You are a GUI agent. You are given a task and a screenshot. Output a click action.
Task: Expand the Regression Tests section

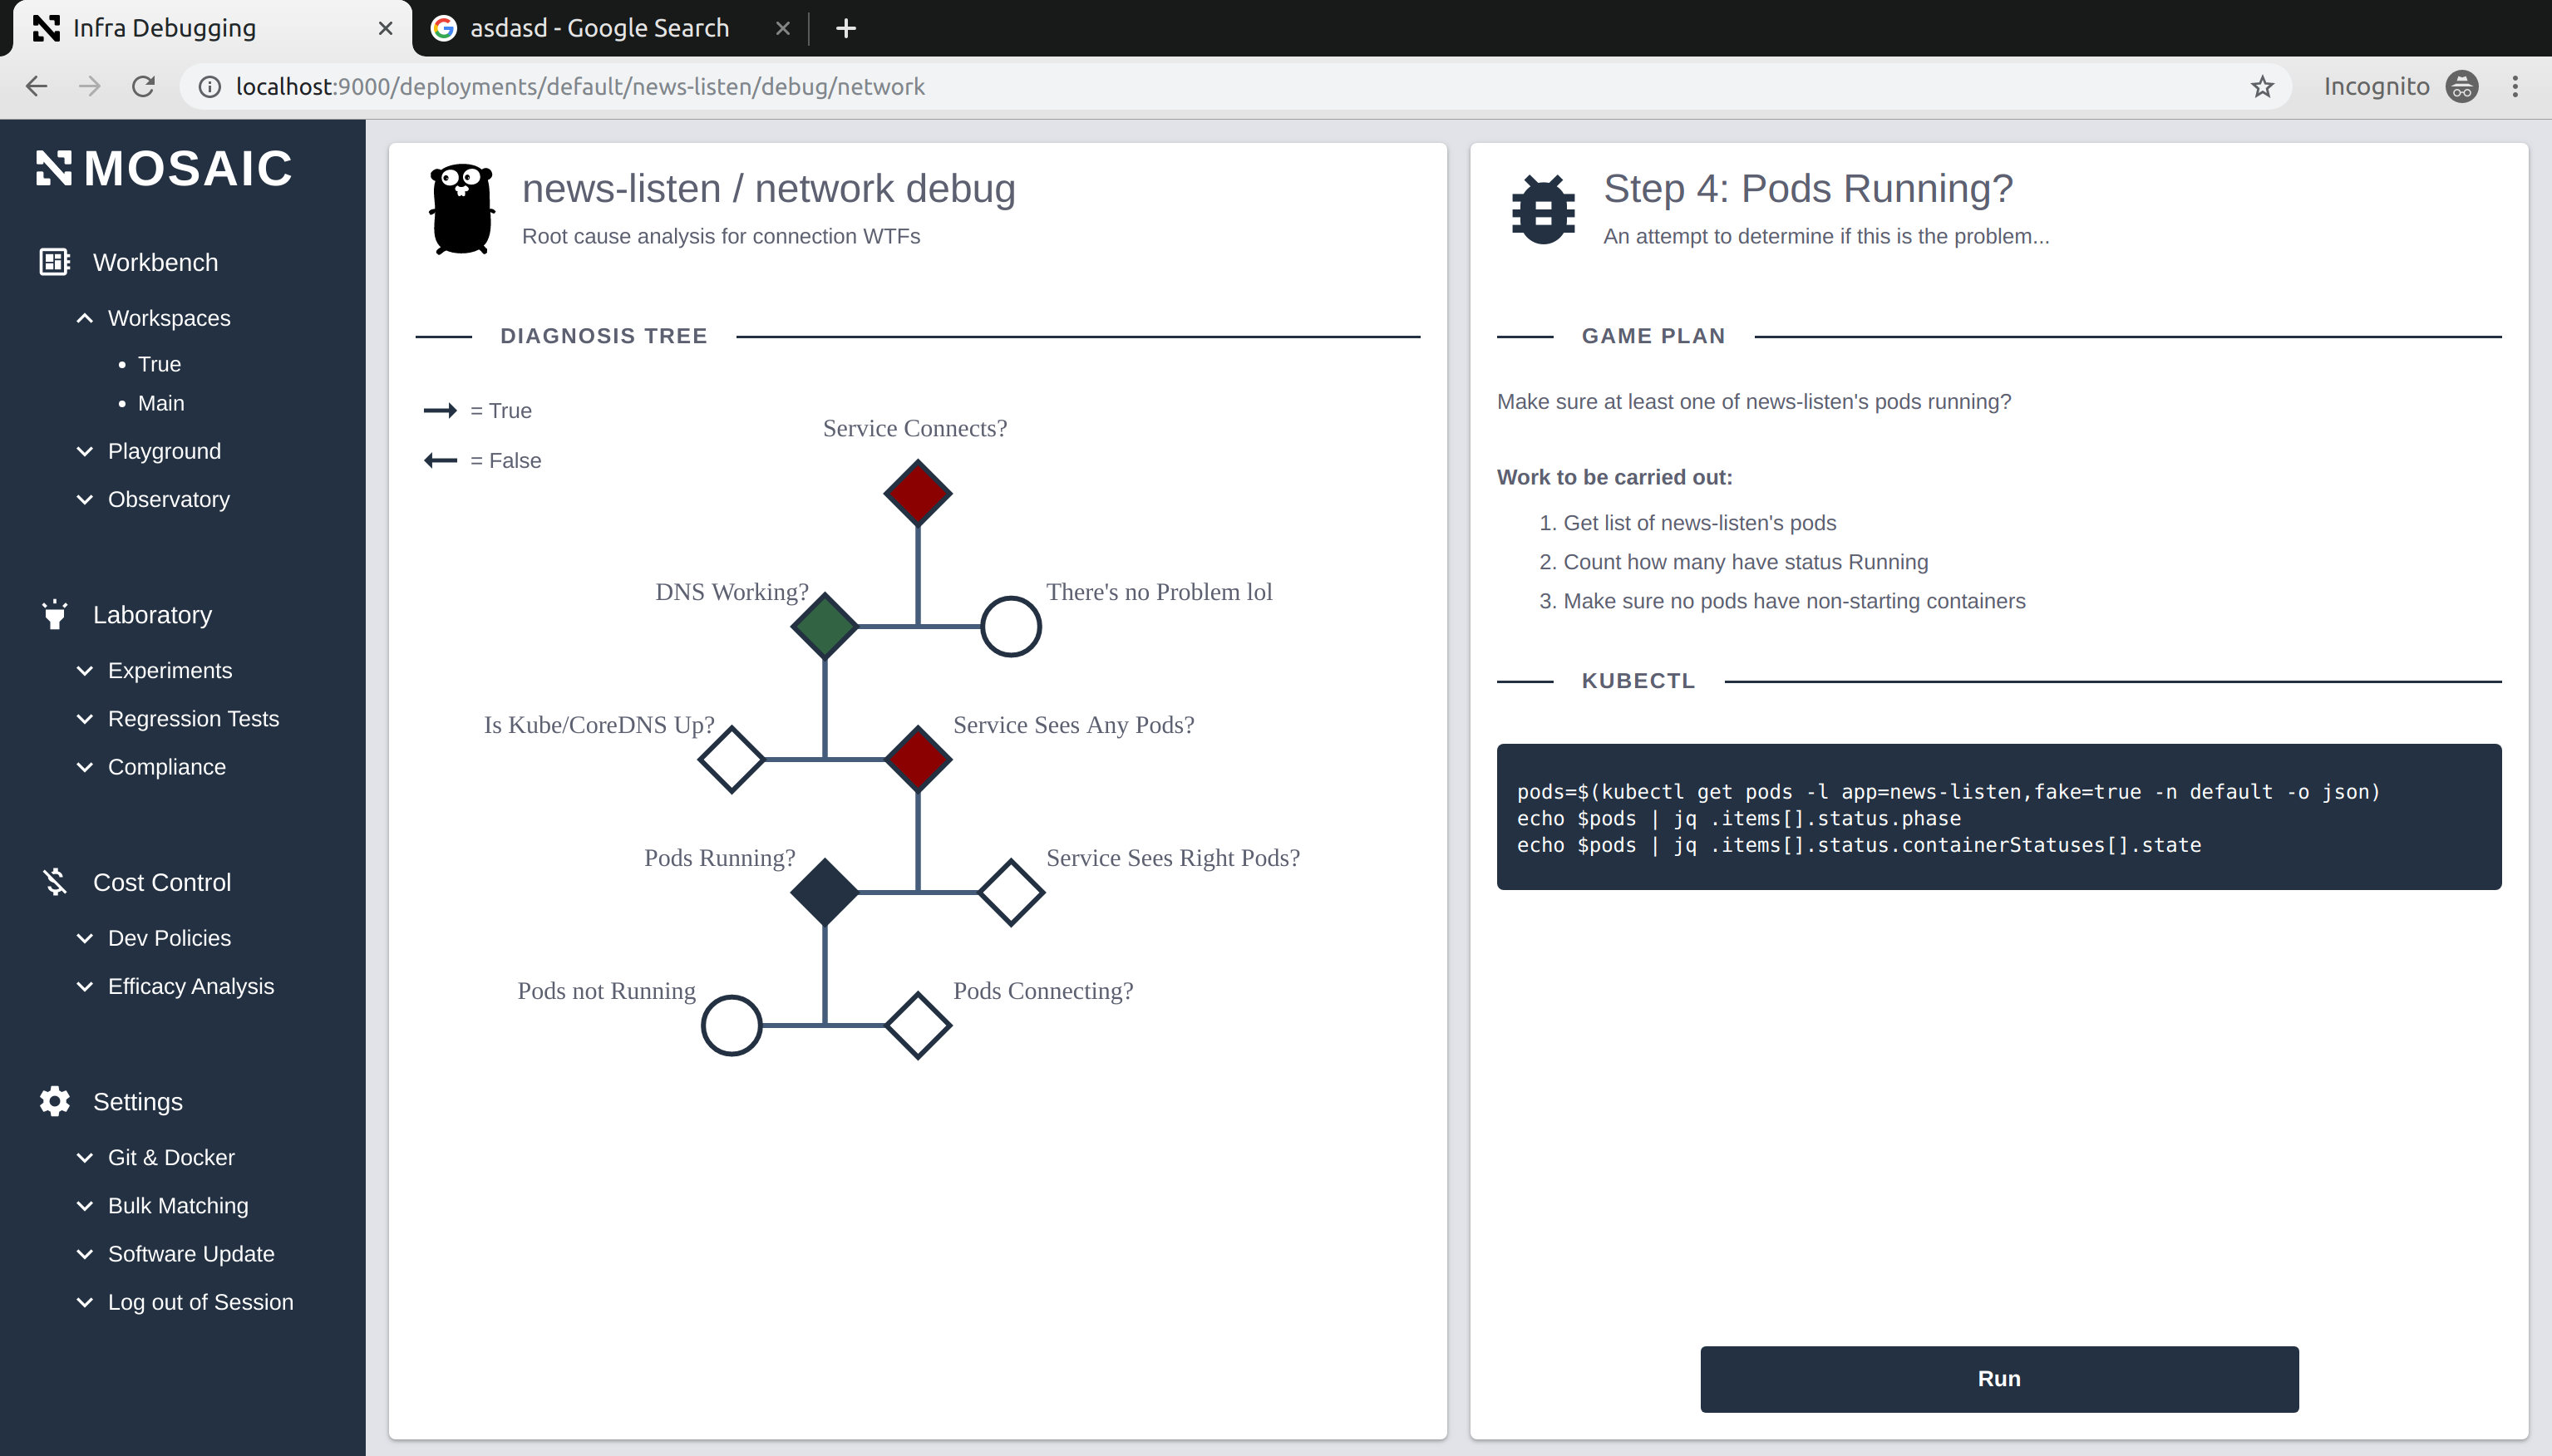[84, 719]
